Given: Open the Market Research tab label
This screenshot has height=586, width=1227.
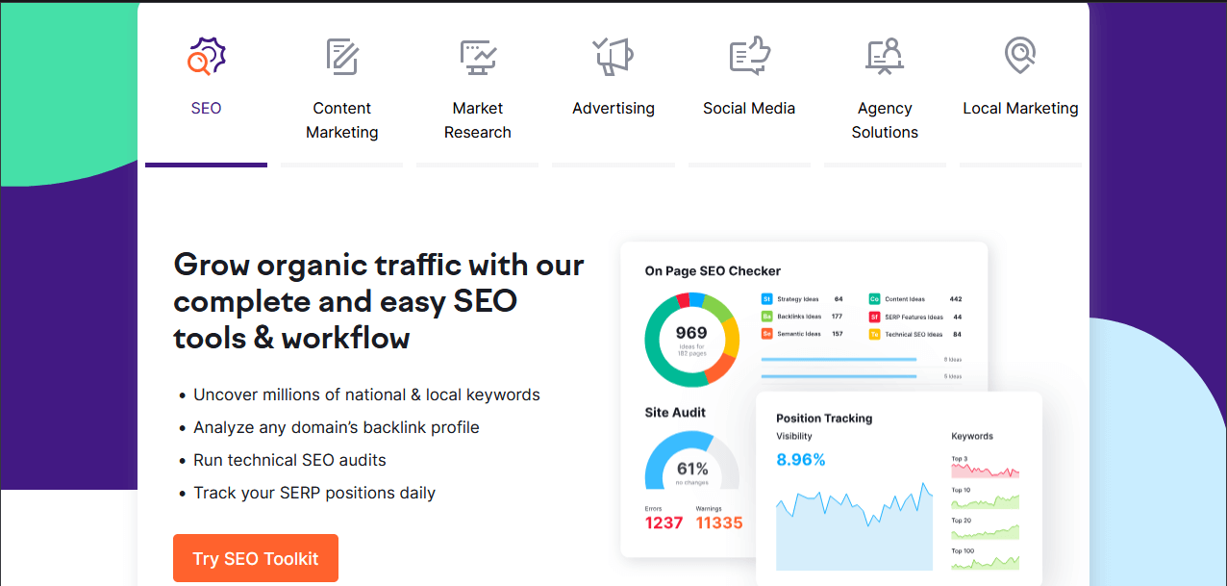Looking at the screenshot, I should (x=477, y=120).
